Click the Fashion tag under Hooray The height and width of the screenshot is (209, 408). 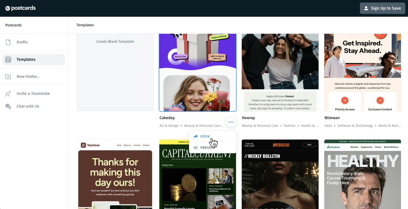tap(289, 126)
